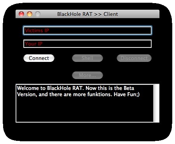Viewport: 175px width, 144px height.
Task: Click the red Victims IP placeholder text
Action: (x=37, y=31)
